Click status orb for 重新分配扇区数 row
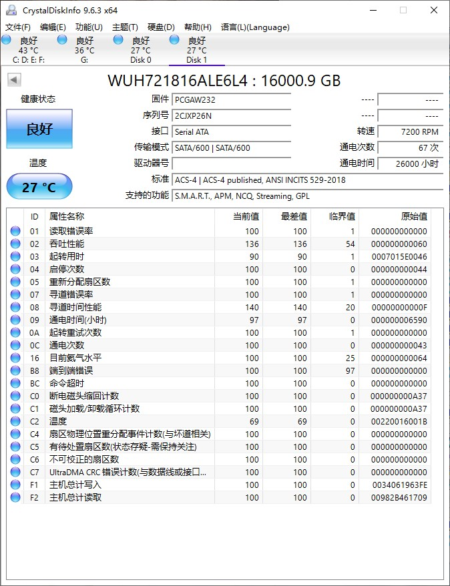 pyautogui.click(x=15, y=282)
